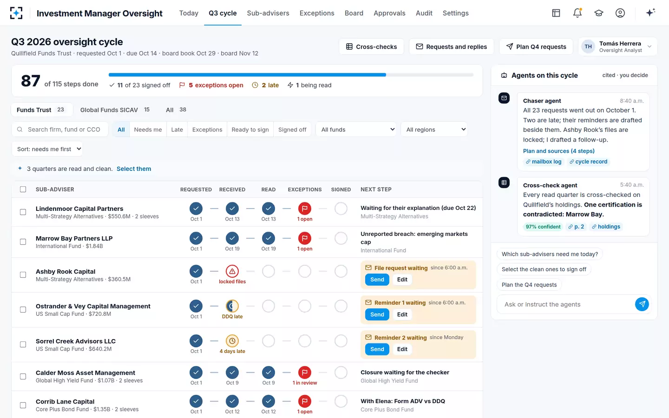
Task: Choose 'Select the clean ones to sign off'
Action: pos(544,269)
